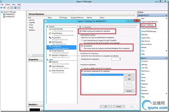Click the Up one level folder icon
This screenshot has height=112, width=169.
[x=8, y=8]
